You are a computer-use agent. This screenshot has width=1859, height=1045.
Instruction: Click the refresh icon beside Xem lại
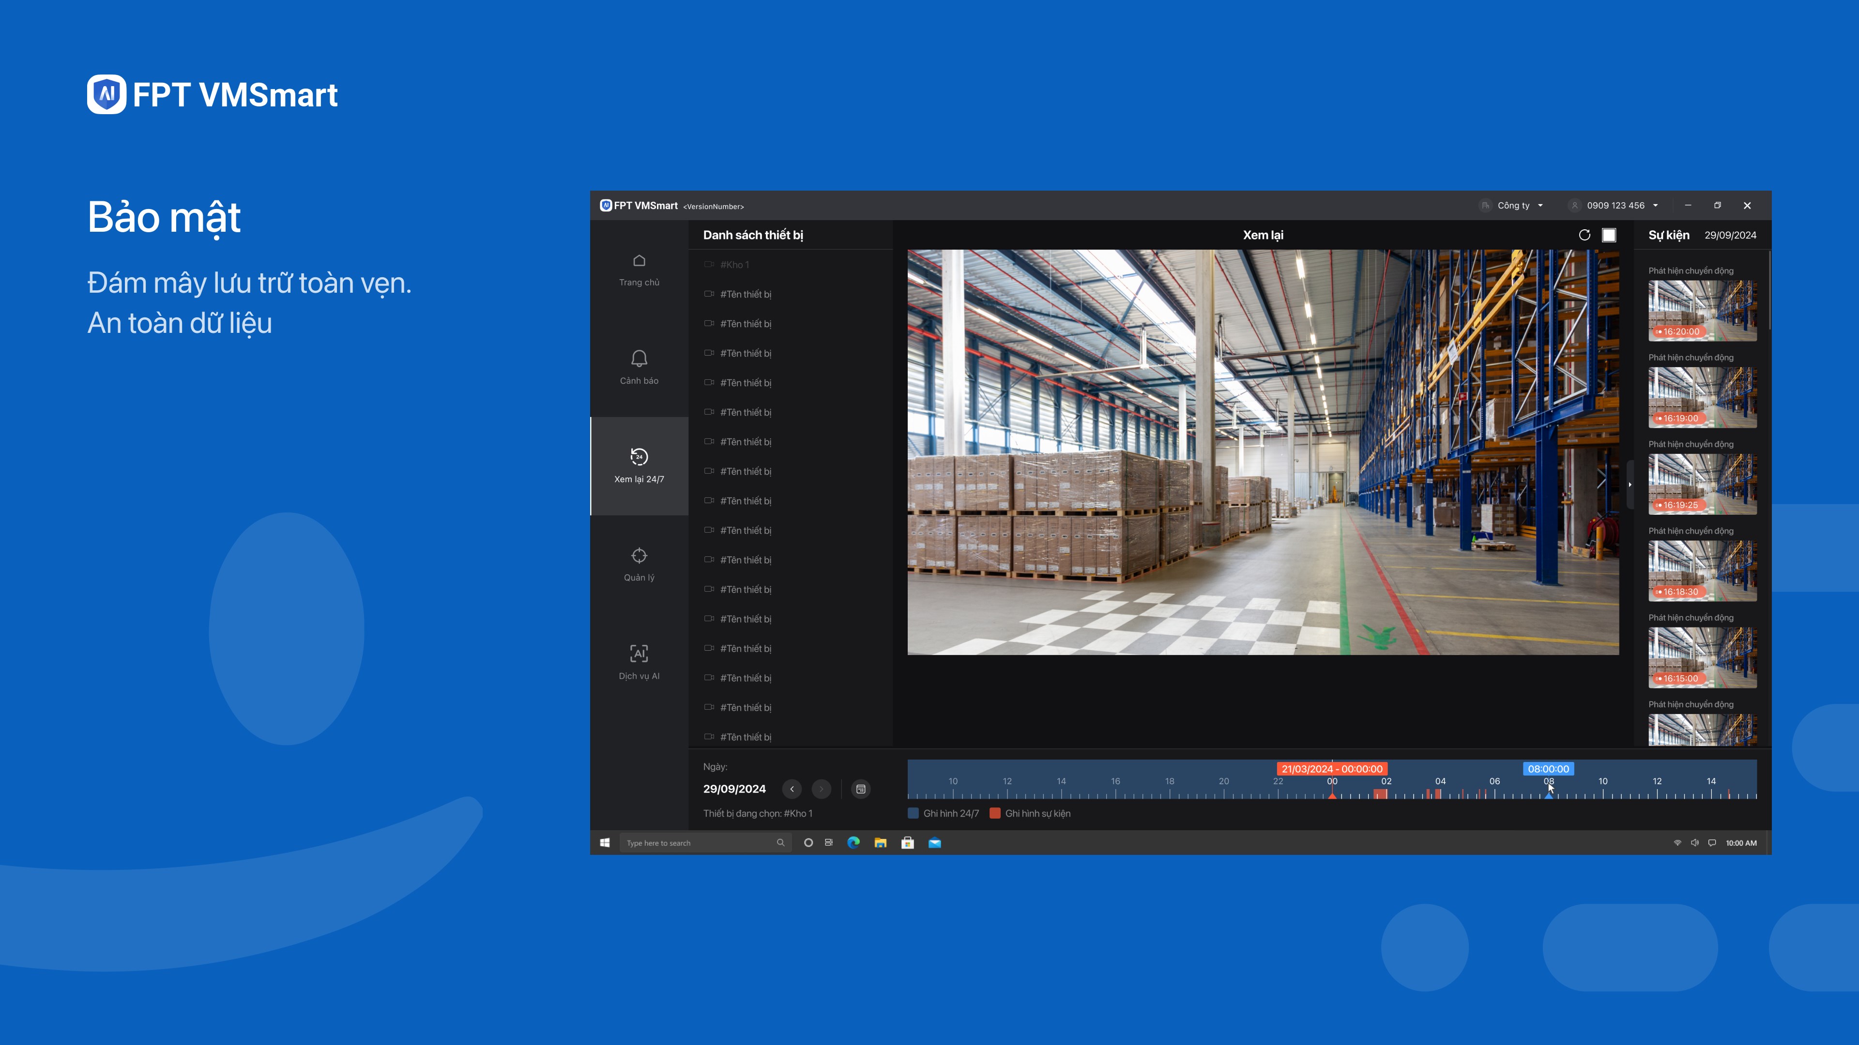(x=1584, y=235)
